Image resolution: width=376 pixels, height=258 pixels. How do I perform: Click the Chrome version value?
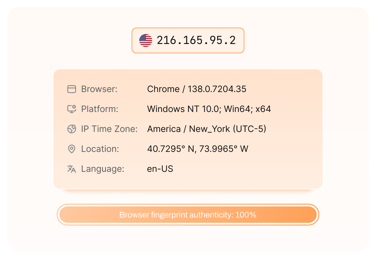click(197, 89)
